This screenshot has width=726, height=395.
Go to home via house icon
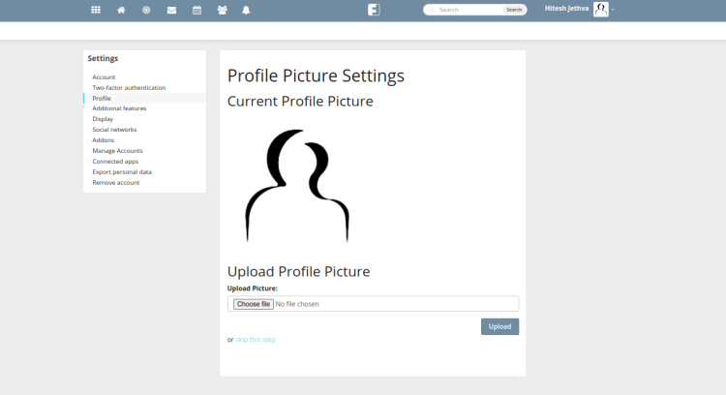[121, 10]
